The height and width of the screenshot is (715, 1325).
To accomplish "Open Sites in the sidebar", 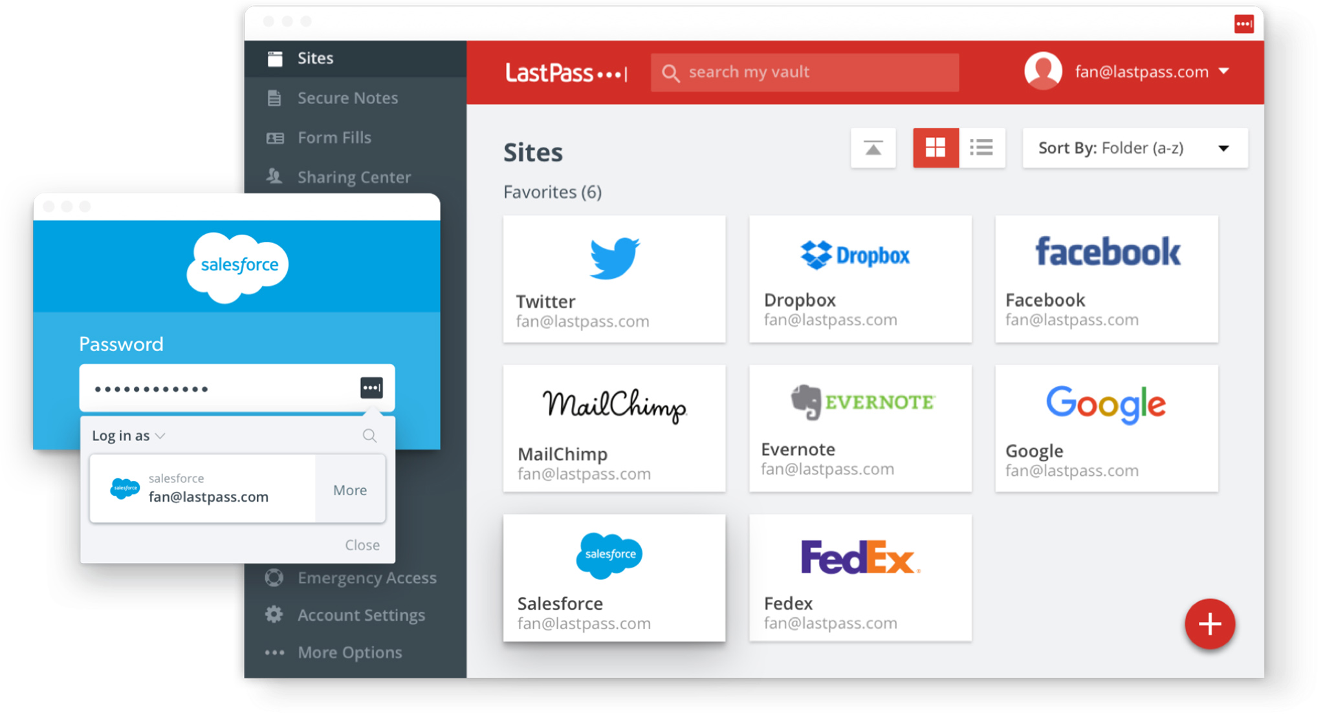I will click(x=355, y=58).
